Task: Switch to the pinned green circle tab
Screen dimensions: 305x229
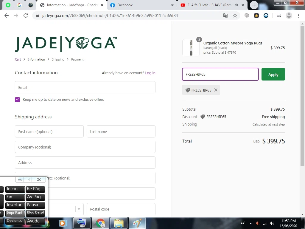Action: pos(8,5)
